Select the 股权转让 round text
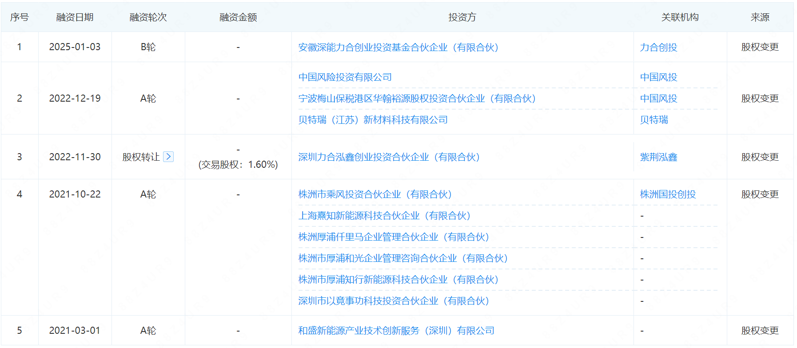Image resolution: width=797 pixels, height=348 pixels. tap(141, 157)
